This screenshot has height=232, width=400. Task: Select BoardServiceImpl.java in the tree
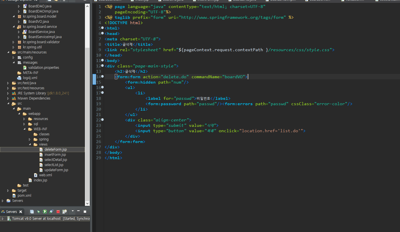45,37
